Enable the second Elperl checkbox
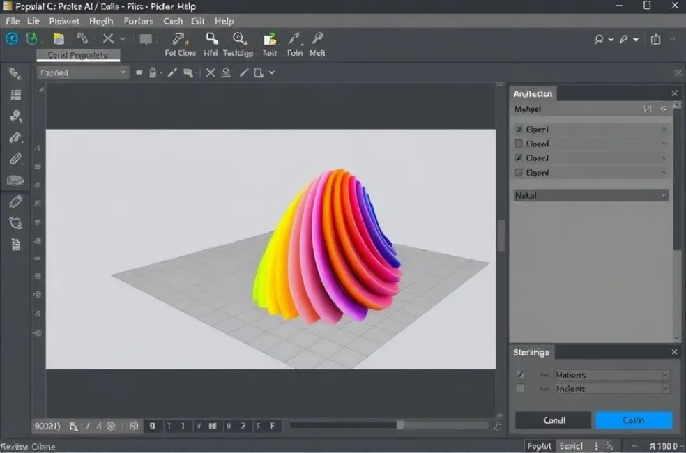The width and height of the screenshot is (686, 453). (519, 144)
